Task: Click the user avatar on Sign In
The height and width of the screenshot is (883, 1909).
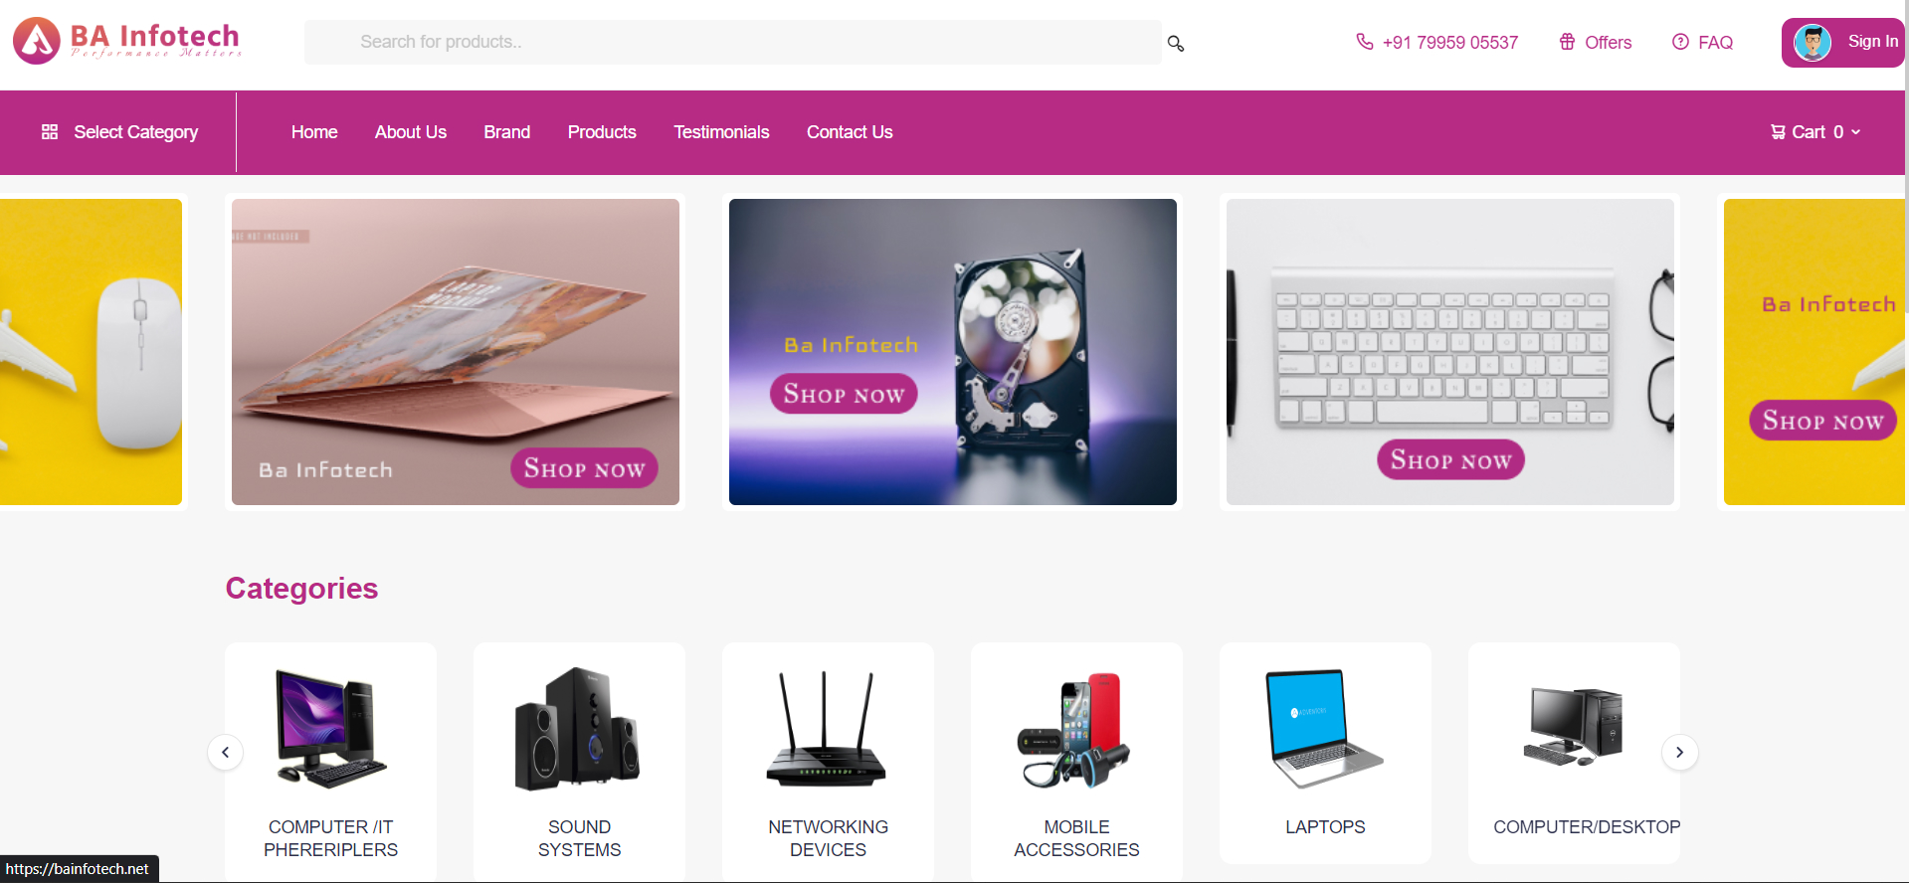Action: [1813, 43]
